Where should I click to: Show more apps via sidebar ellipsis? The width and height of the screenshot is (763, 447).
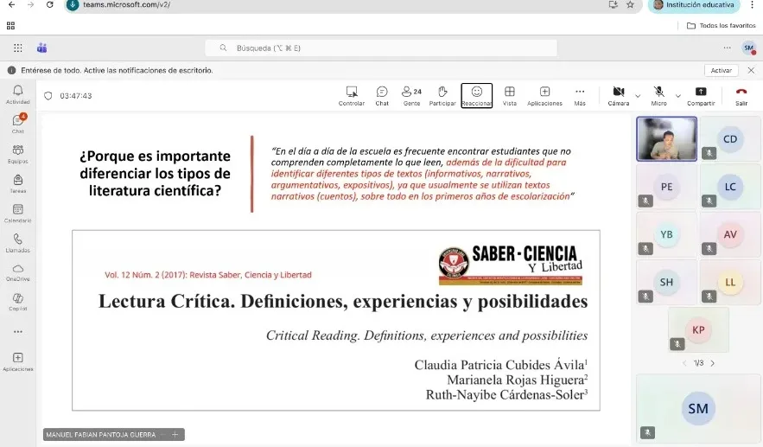click(x=18, y=332)
